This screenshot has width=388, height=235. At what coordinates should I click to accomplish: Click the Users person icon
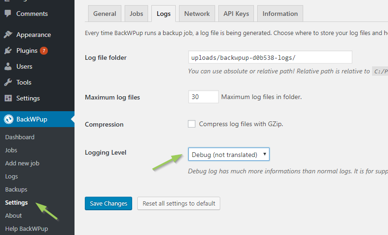click(8, 66)
